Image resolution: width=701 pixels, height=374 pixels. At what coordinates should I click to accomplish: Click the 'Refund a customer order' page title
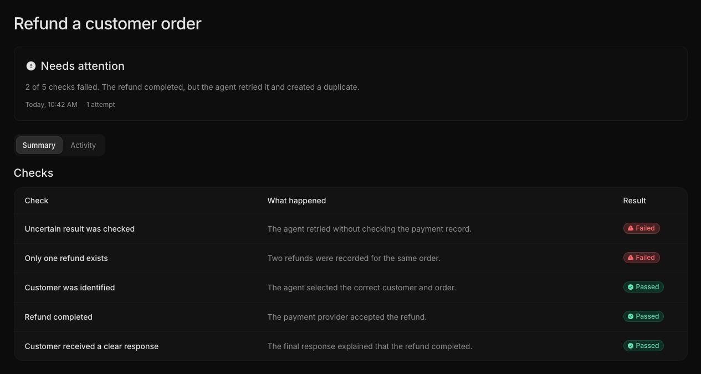pos(108,23)
